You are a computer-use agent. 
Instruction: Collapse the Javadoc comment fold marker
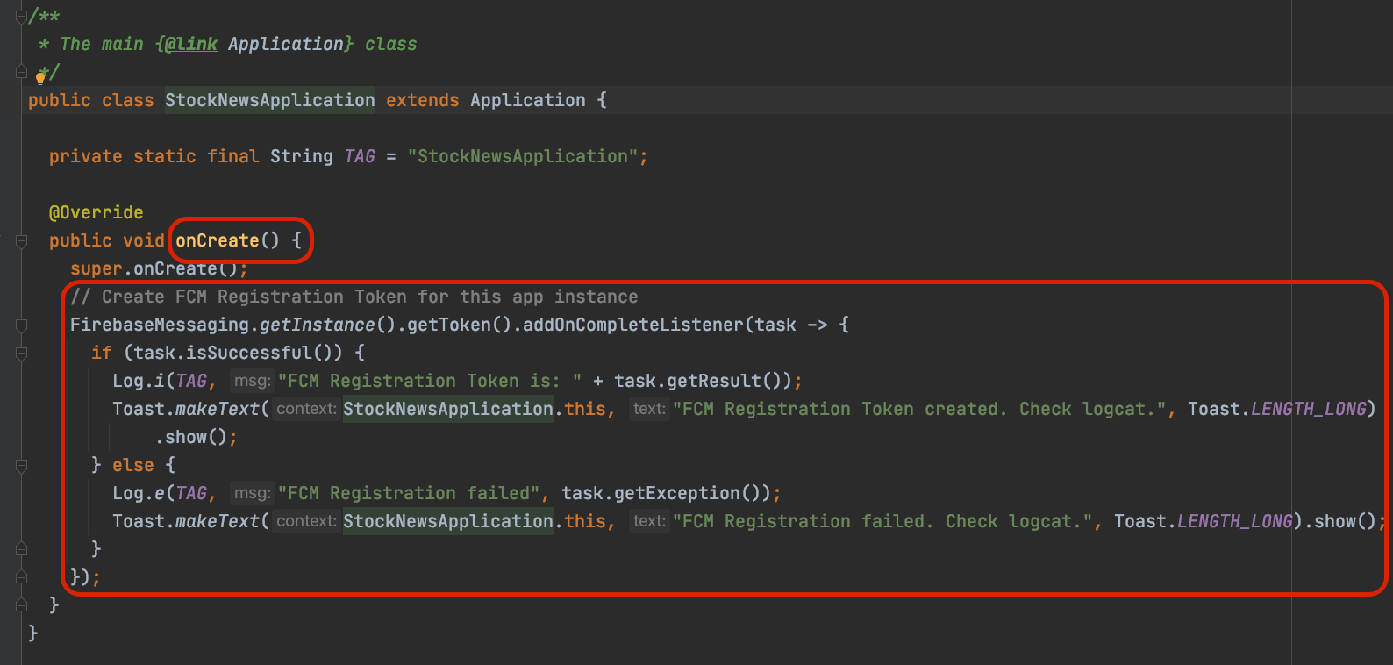(x=22, y=16)
